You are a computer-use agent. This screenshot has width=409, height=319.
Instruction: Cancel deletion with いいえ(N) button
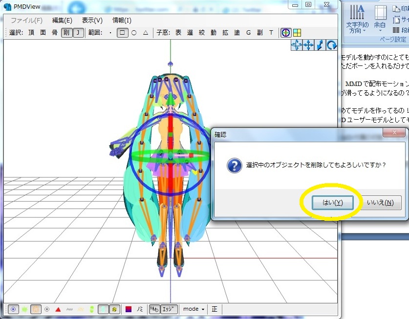click(x=380, y=203)
